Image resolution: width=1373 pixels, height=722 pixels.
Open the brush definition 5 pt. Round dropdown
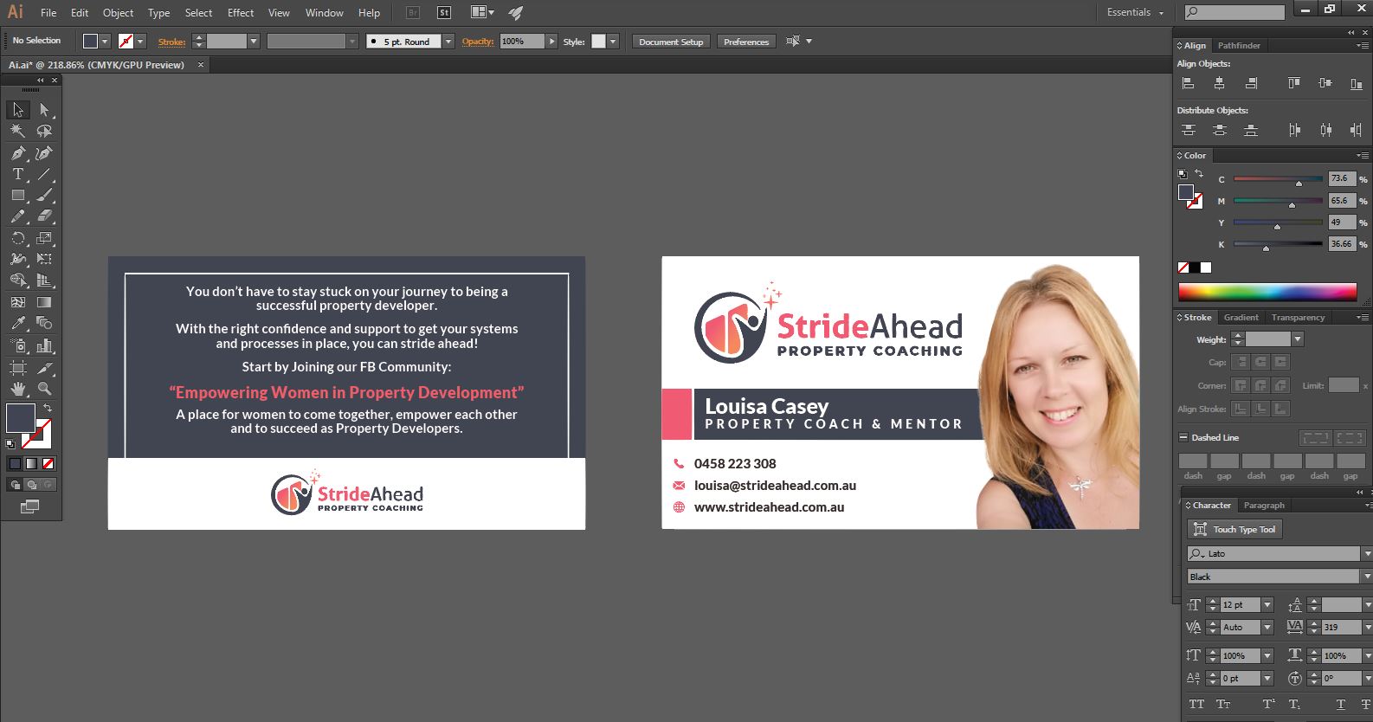tap(448, 42)
